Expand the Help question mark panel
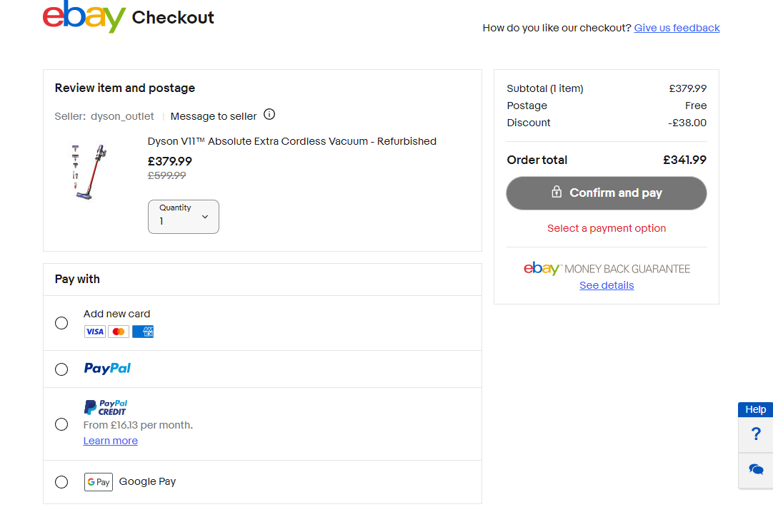 click(756, 434)
